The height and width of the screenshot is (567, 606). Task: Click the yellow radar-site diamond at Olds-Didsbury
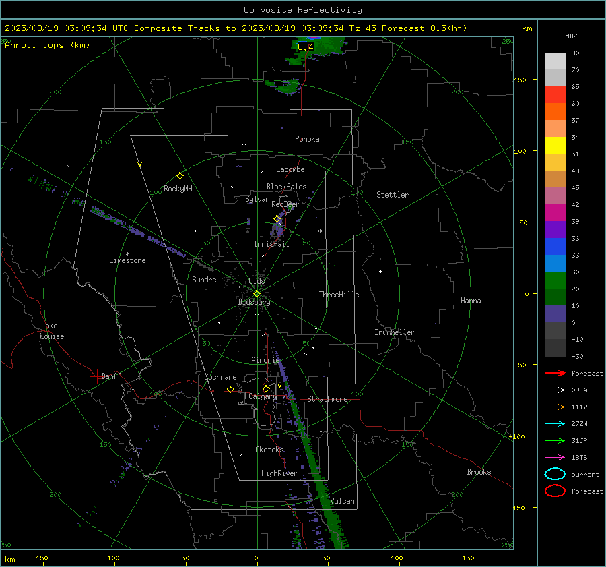click(257, 294)
